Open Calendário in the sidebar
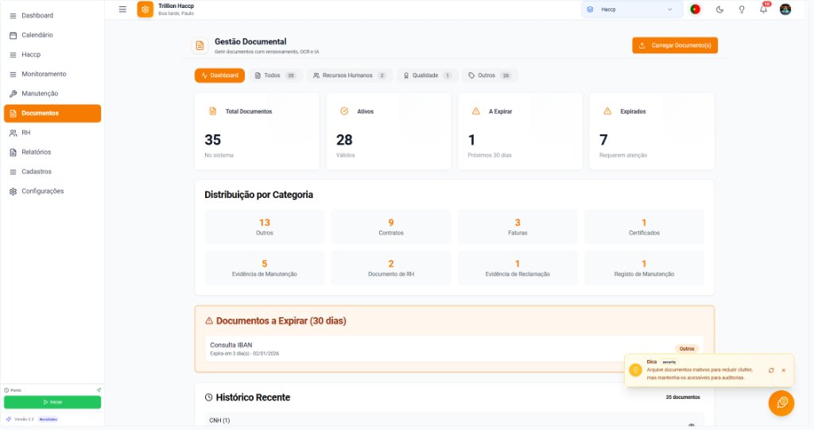 click(x=52, y=35)
